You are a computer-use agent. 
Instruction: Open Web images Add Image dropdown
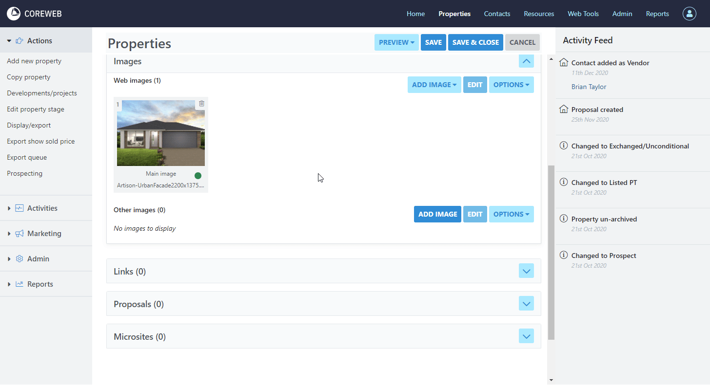[434, 85]
